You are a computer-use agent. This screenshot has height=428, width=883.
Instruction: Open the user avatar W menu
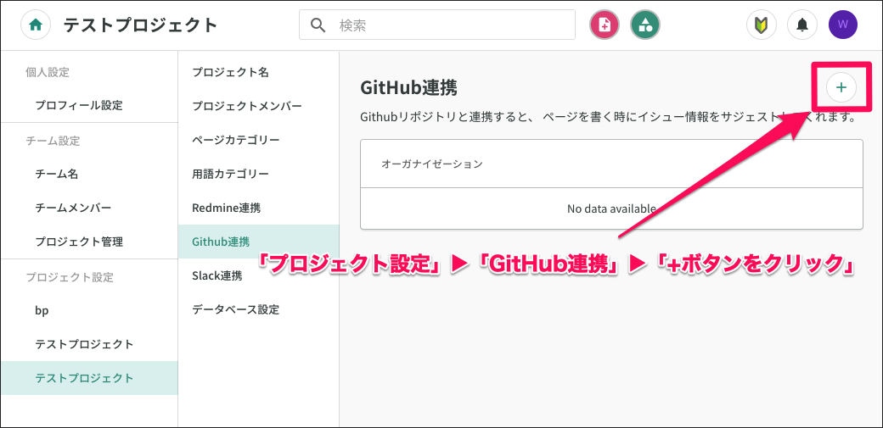[842, 25]
